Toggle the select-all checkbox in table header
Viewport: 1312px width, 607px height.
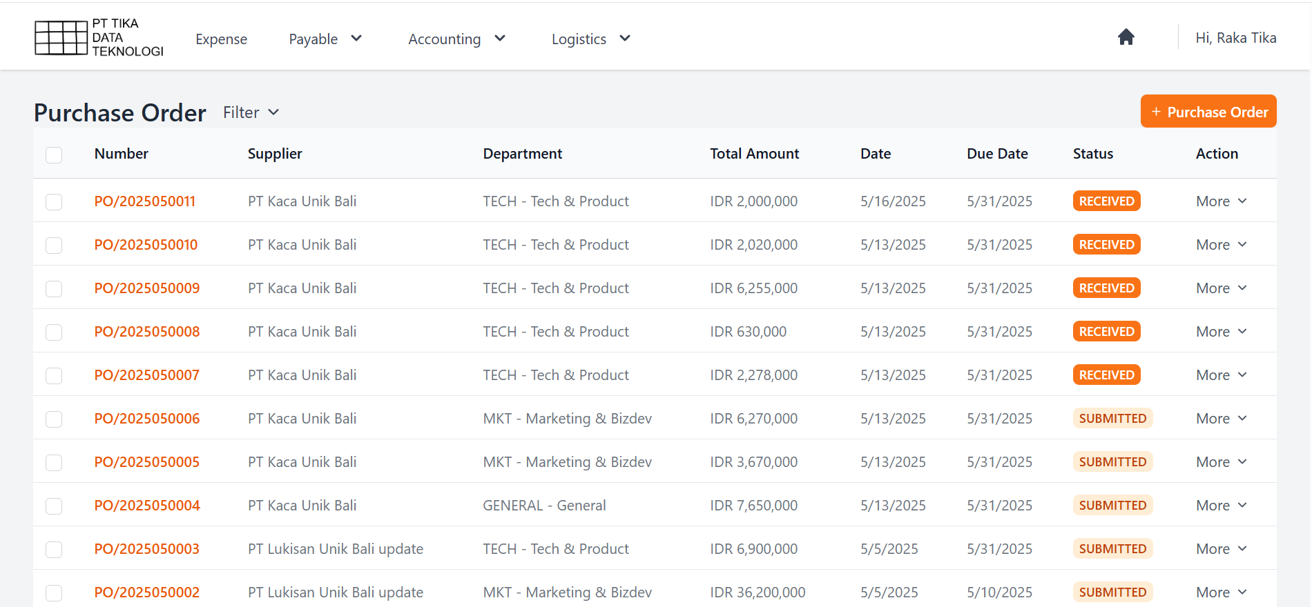(x=54, y=155)
